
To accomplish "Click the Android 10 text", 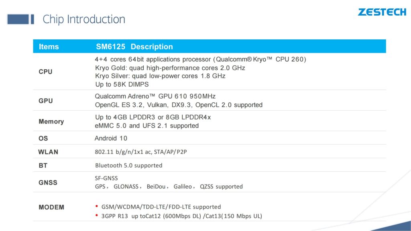I will 111,138.
